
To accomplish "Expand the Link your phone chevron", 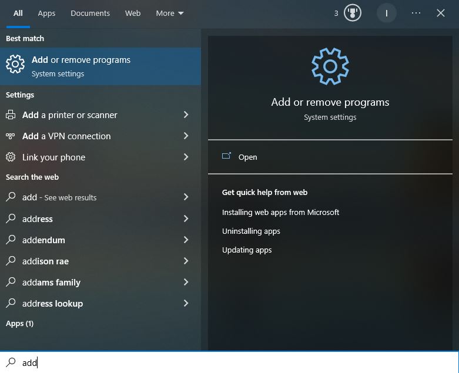I will 186,157.
